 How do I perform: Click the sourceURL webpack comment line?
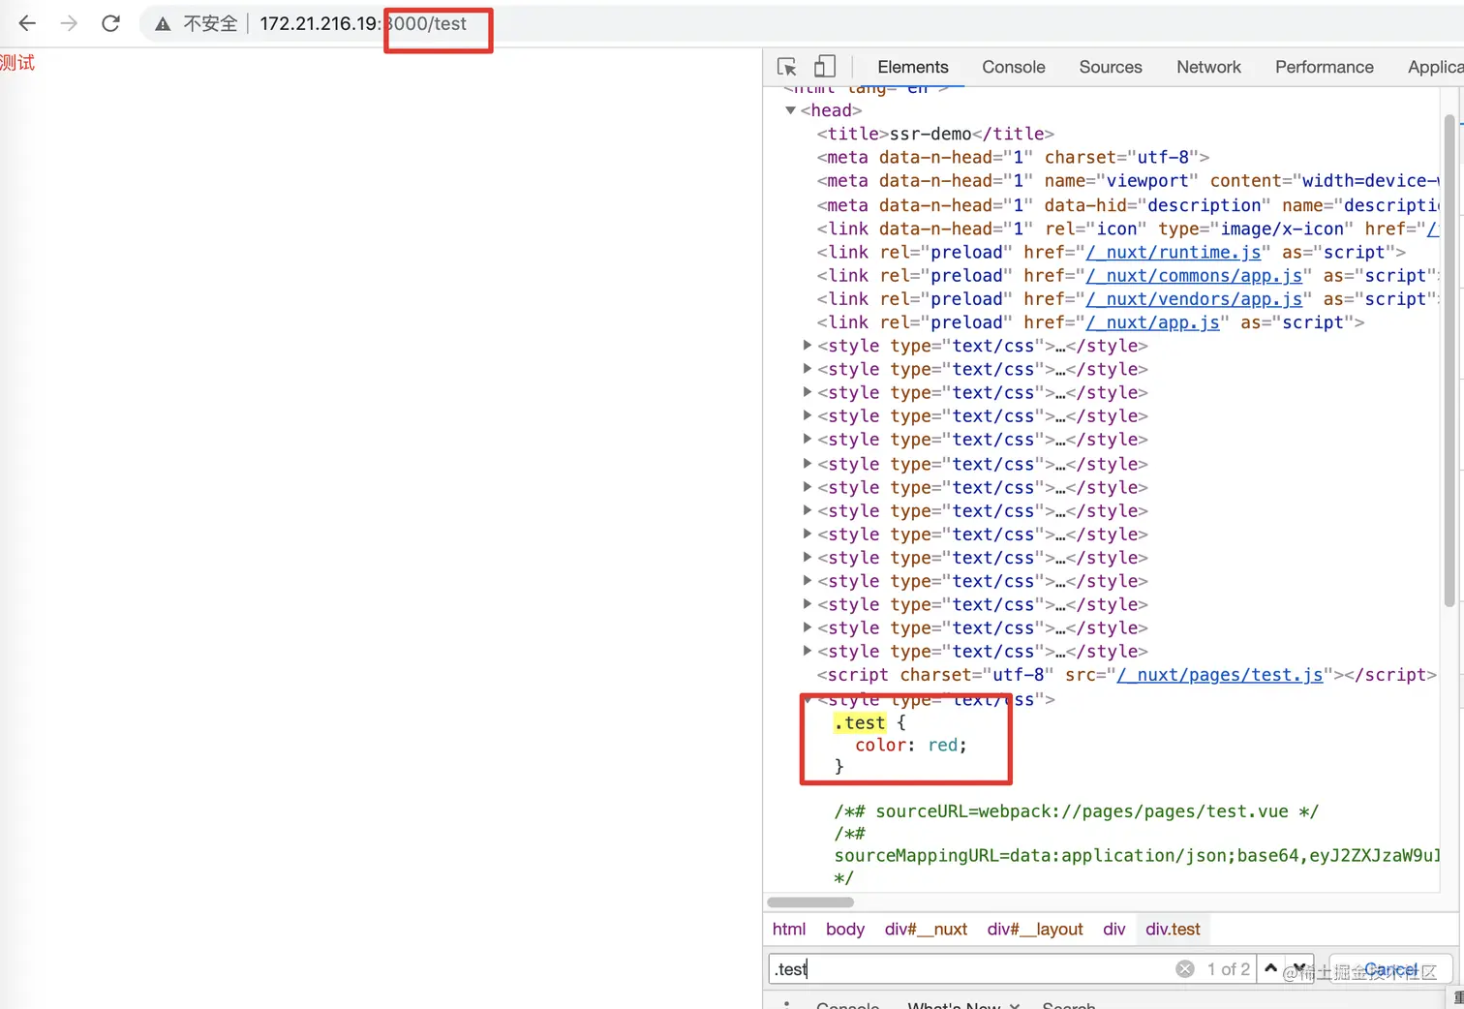(x=1077, y=811)
